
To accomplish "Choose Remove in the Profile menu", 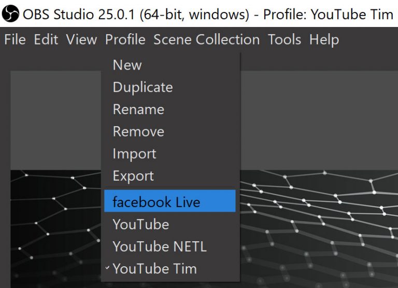I will (x=138, y=132).
